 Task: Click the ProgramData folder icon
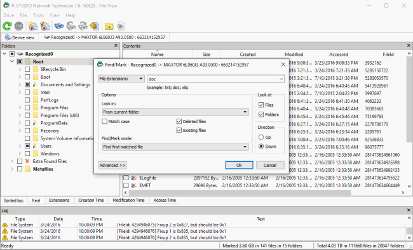coord(36,123)
